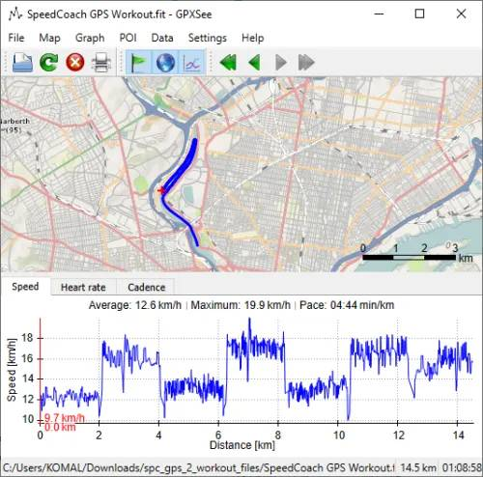Switch to the Cadence tab
The height and width of the screenshot is (477, 483).
click(x=147, y=287)
